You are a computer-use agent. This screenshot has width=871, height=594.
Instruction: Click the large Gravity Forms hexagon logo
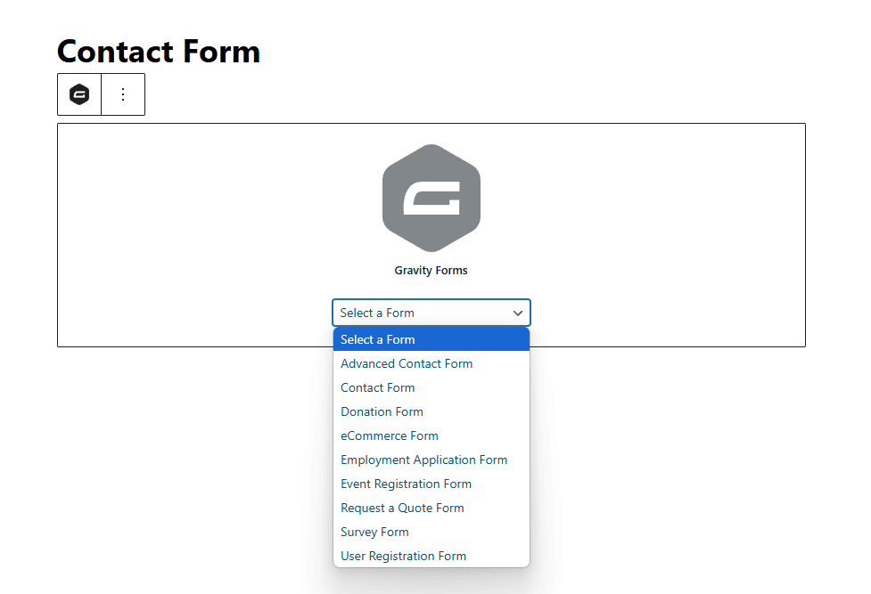tap(431, 199)
